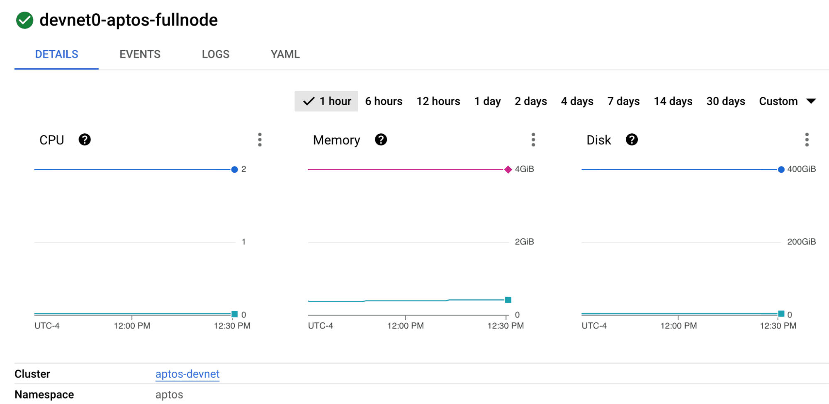Open the Disk chart help tooltip
Viewport: 829px width, 404px height.
(x=632, y=139)
